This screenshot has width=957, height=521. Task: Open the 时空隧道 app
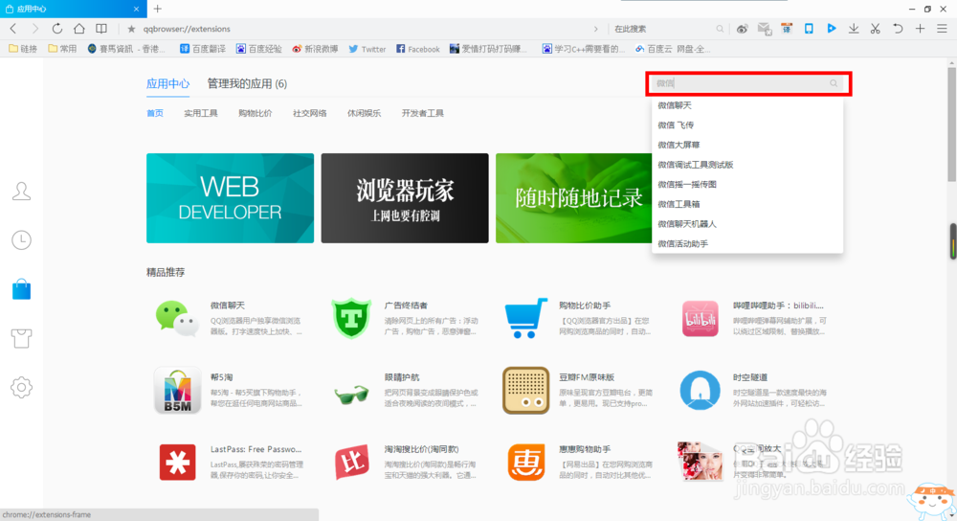pos(754,391)
